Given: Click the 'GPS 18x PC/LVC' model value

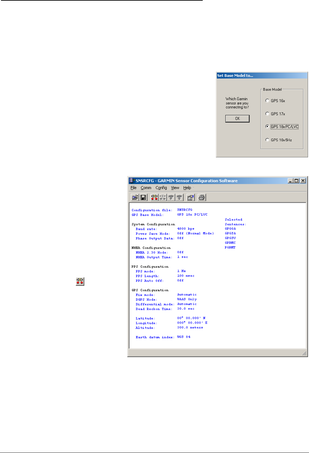Looking at the screenshot, I should click(192, 215).
